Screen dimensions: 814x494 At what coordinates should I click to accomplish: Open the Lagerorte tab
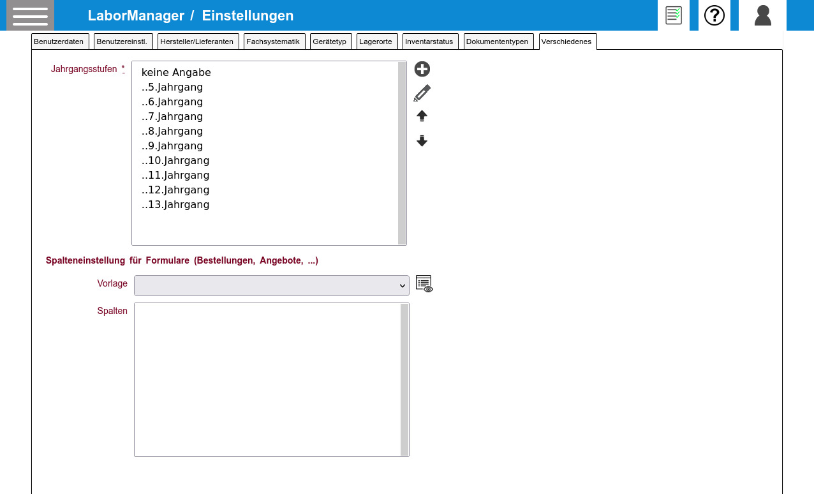(x=377, y=41)
